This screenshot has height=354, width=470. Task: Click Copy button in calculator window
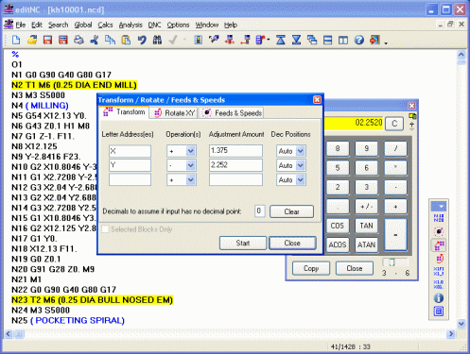click(x=311, y=268)
